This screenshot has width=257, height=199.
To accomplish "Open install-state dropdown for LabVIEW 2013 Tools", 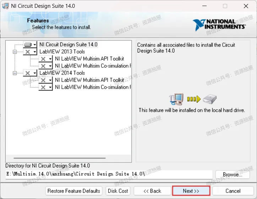I will [x=30, y=52].
